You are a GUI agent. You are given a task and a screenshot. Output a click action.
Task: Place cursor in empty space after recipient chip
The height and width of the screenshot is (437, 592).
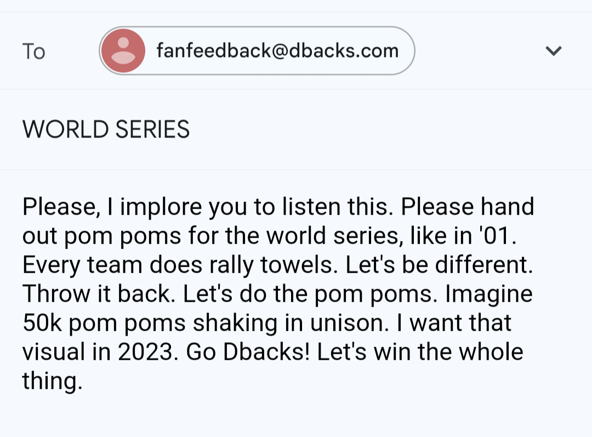point(476,50)
